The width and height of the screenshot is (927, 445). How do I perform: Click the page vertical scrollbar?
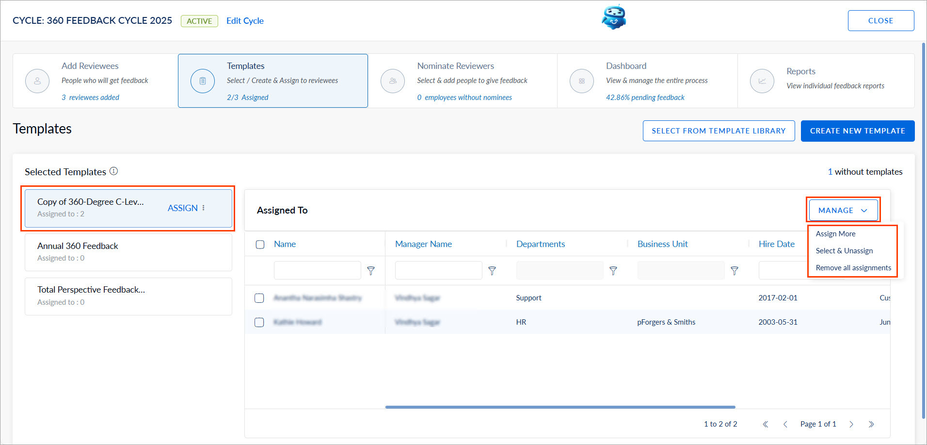924,231
